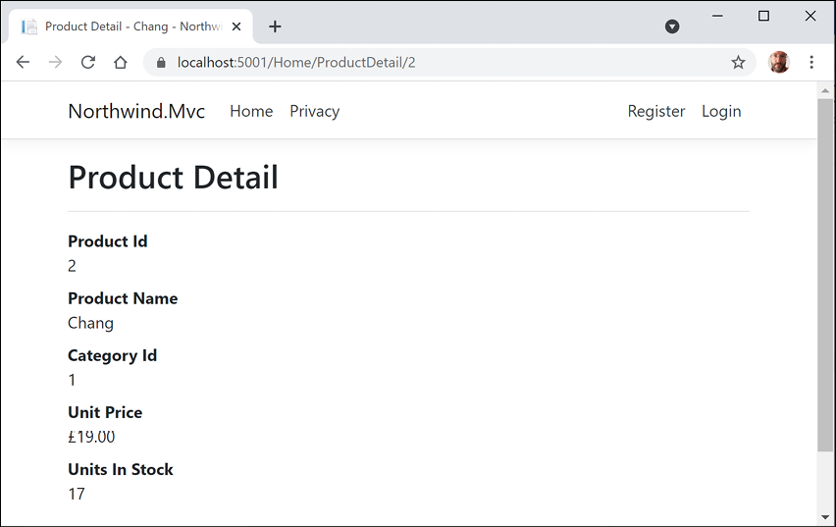Close the Product Detail tab
This screenshot has width=836, height=527.
236,26
